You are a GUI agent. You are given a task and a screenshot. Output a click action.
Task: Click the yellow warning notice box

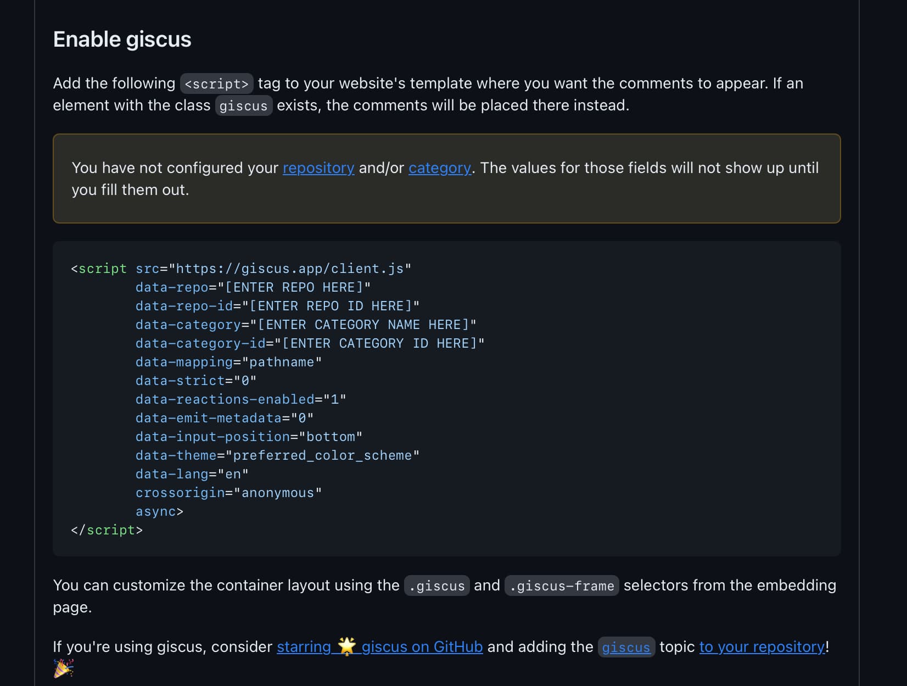446,178
